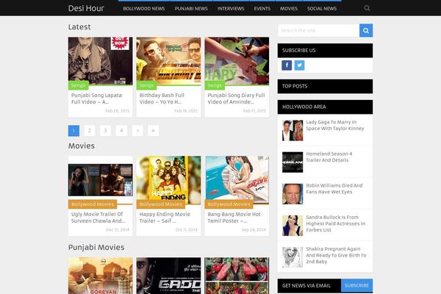This screenshot has height=294, width=441.
Task: Click the Movies section heading
Action: tap(82, 146)
